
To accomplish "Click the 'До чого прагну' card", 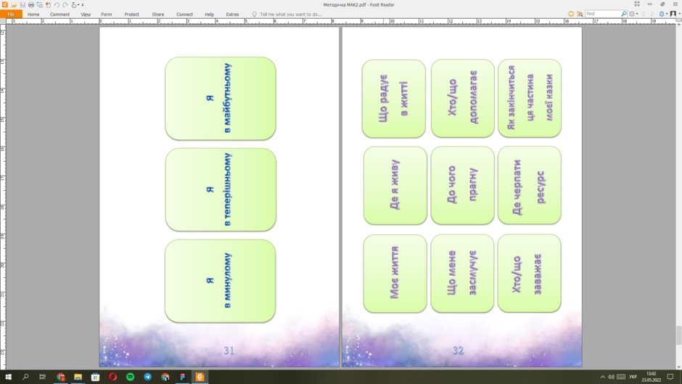I will coord(462,186).
